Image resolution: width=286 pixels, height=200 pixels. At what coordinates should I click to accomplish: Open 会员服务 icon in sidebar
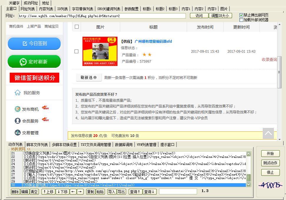tap(17, 121)
